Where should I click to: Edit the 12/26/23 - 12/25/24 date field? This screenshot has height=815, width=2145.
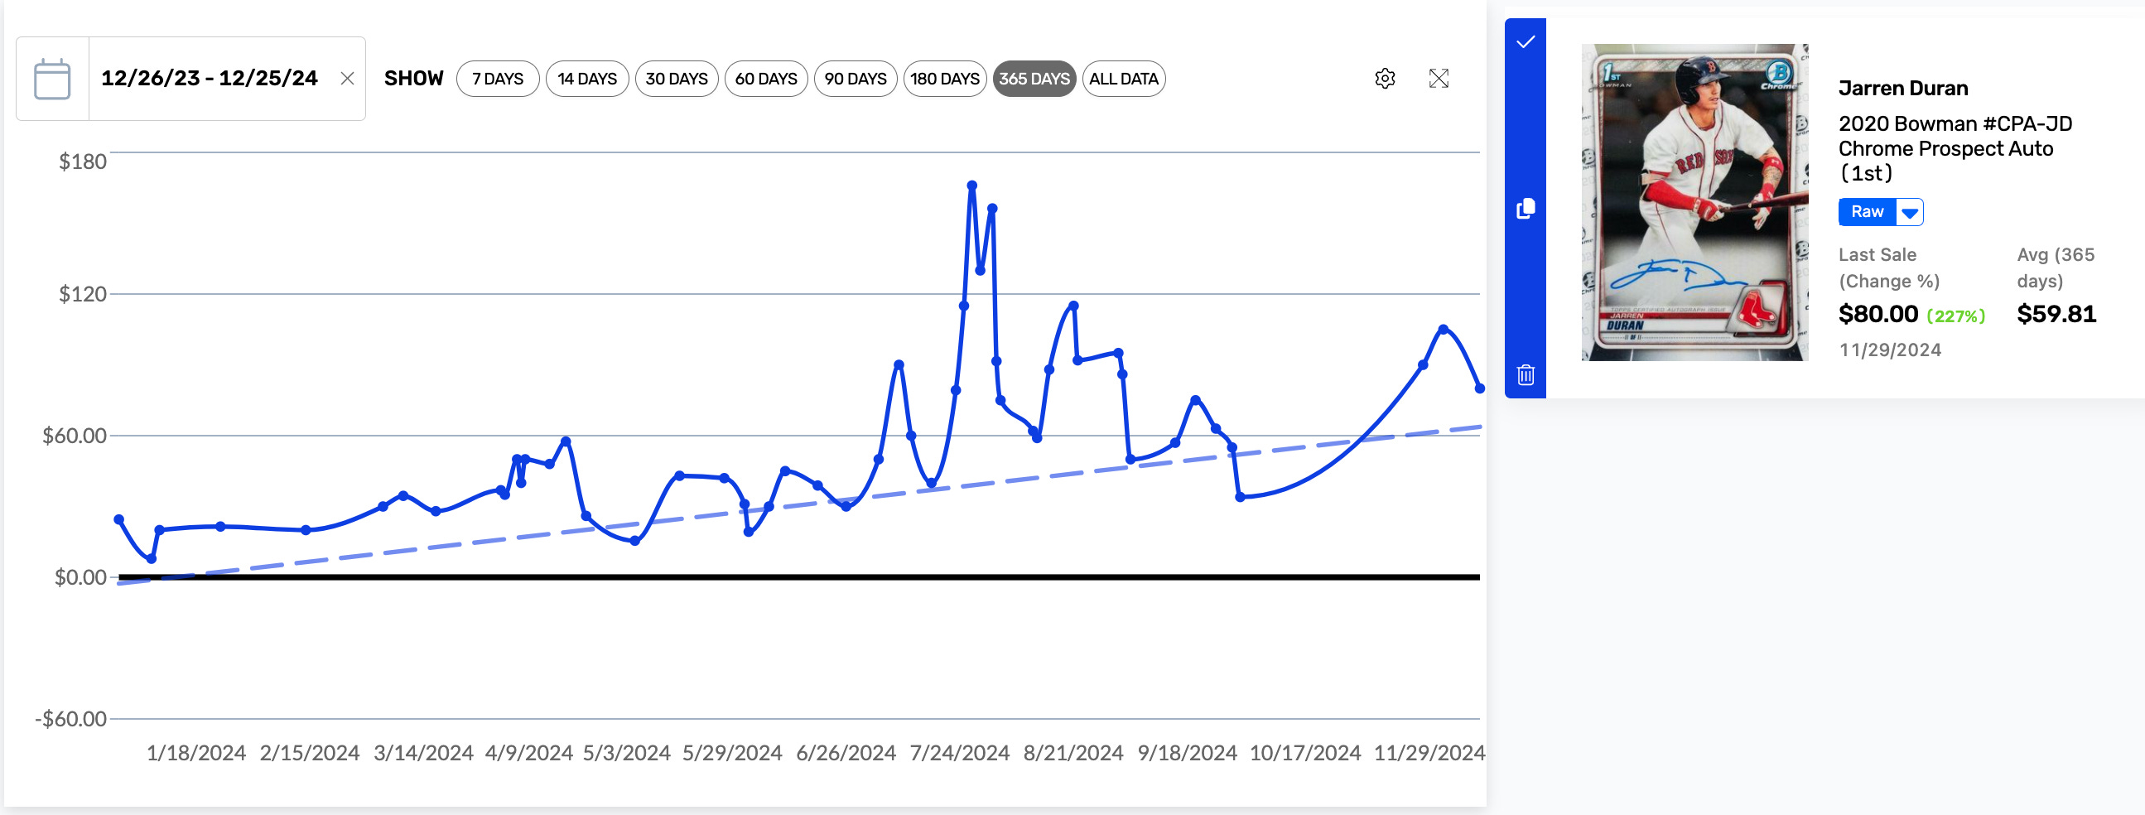click(x=209, y=78)
